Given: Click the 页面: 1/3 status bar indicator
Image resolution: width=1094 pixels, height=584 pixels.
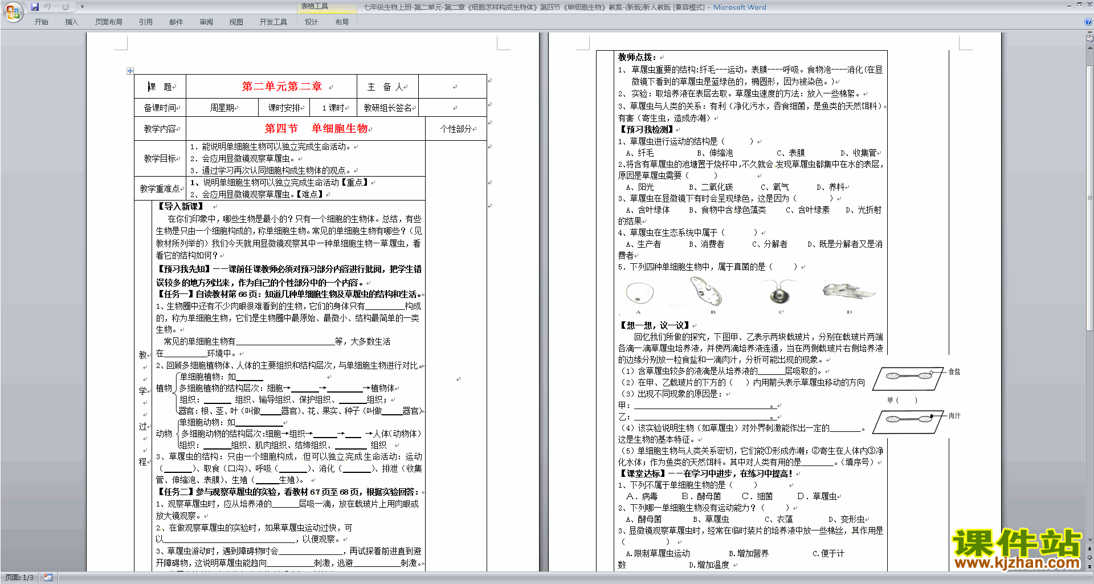Looking at the screenshot, I should 19,578.
